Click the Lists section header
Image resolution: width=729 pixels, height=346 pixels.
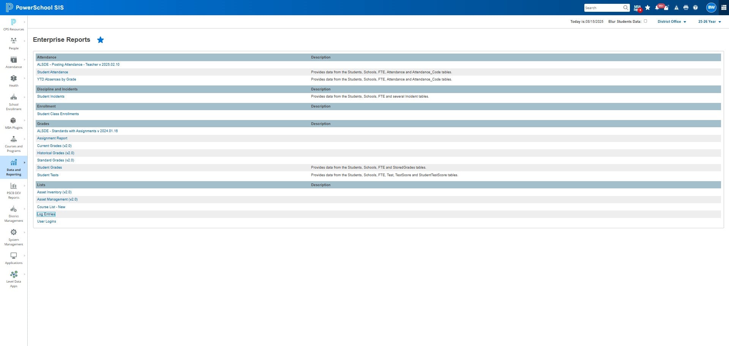pyautogui.click(x=41, y=185)
